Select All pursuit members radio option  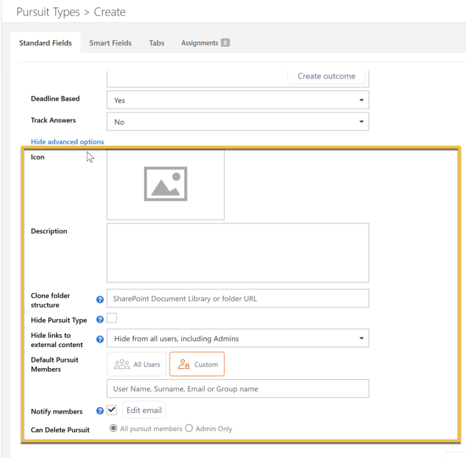[x=113, y=428]
